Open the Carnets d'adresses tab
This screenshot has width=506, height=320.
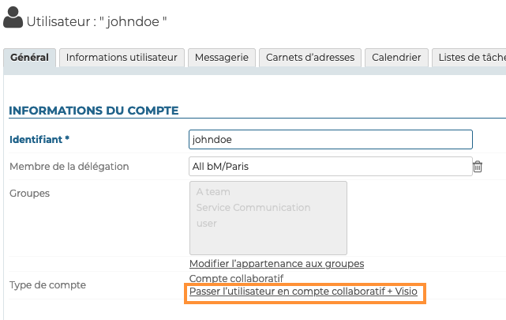coord(310,58)
